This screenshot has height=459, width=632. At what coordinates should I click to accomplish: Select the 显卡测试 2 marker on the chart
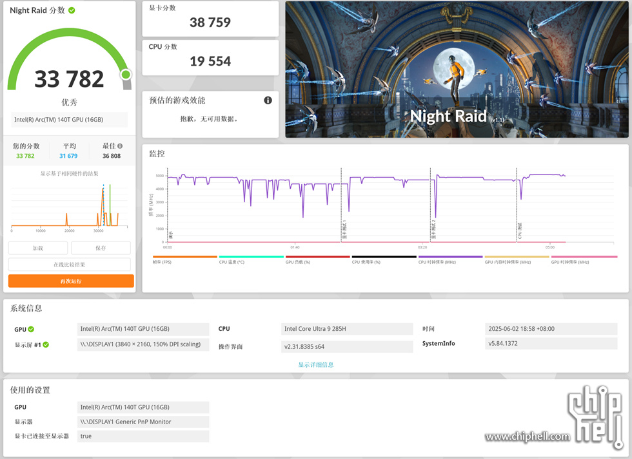pos(433,229)
